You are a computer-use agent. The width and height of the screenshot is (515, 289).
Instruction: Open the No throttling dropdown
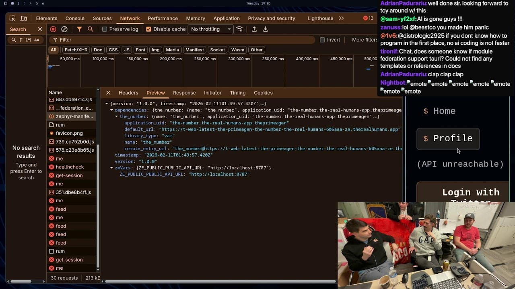(x=211, y=29)
